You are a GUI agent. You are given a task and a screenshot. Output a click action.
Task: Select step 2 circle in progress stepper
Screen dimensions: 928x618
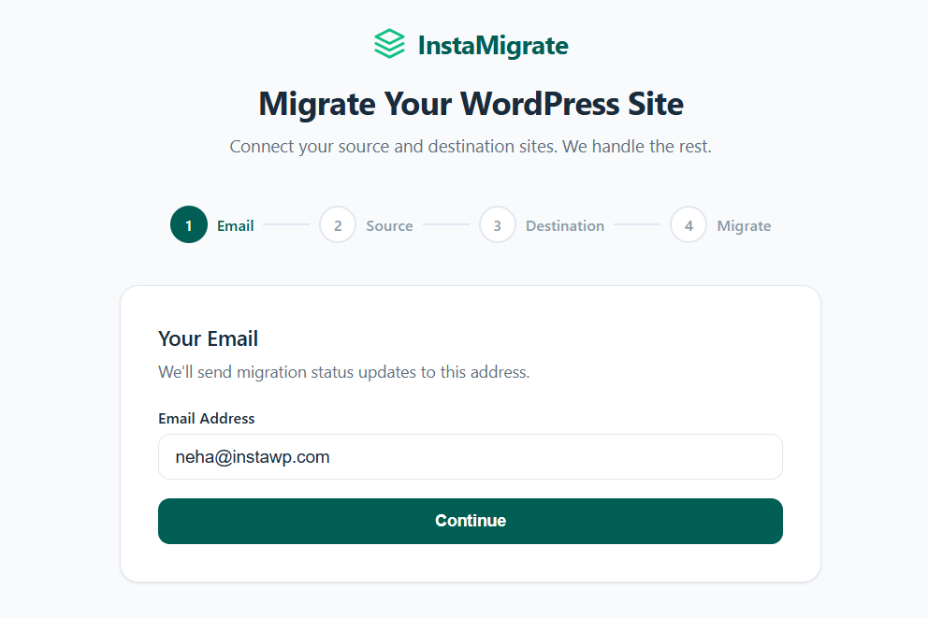[338, 224]
